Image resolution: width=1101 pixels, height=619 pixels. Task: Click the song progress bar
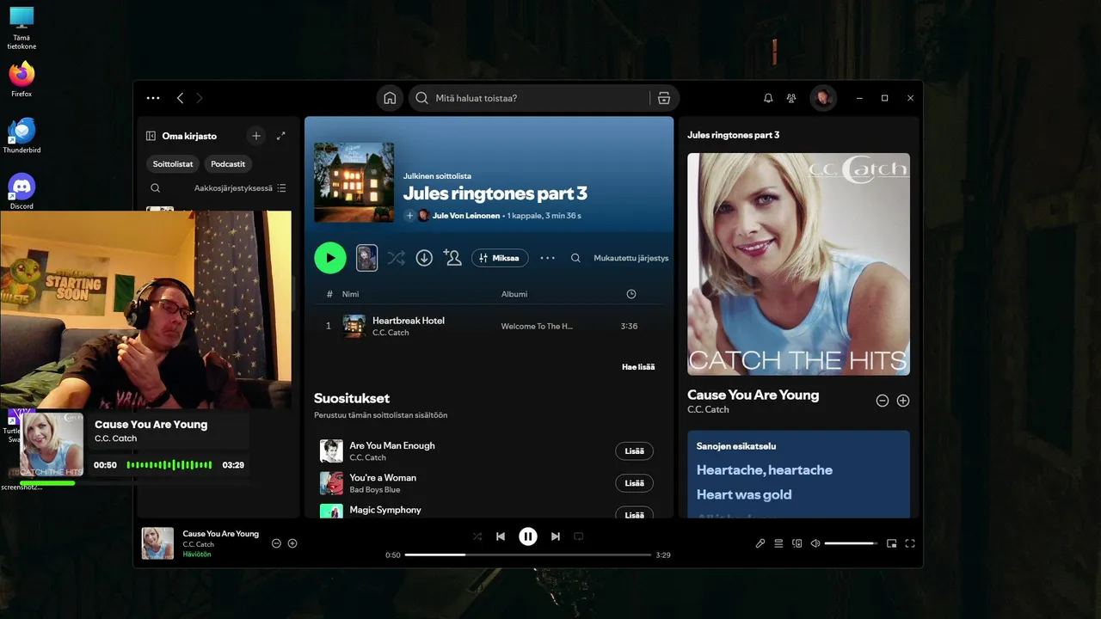tap(528, 555)
